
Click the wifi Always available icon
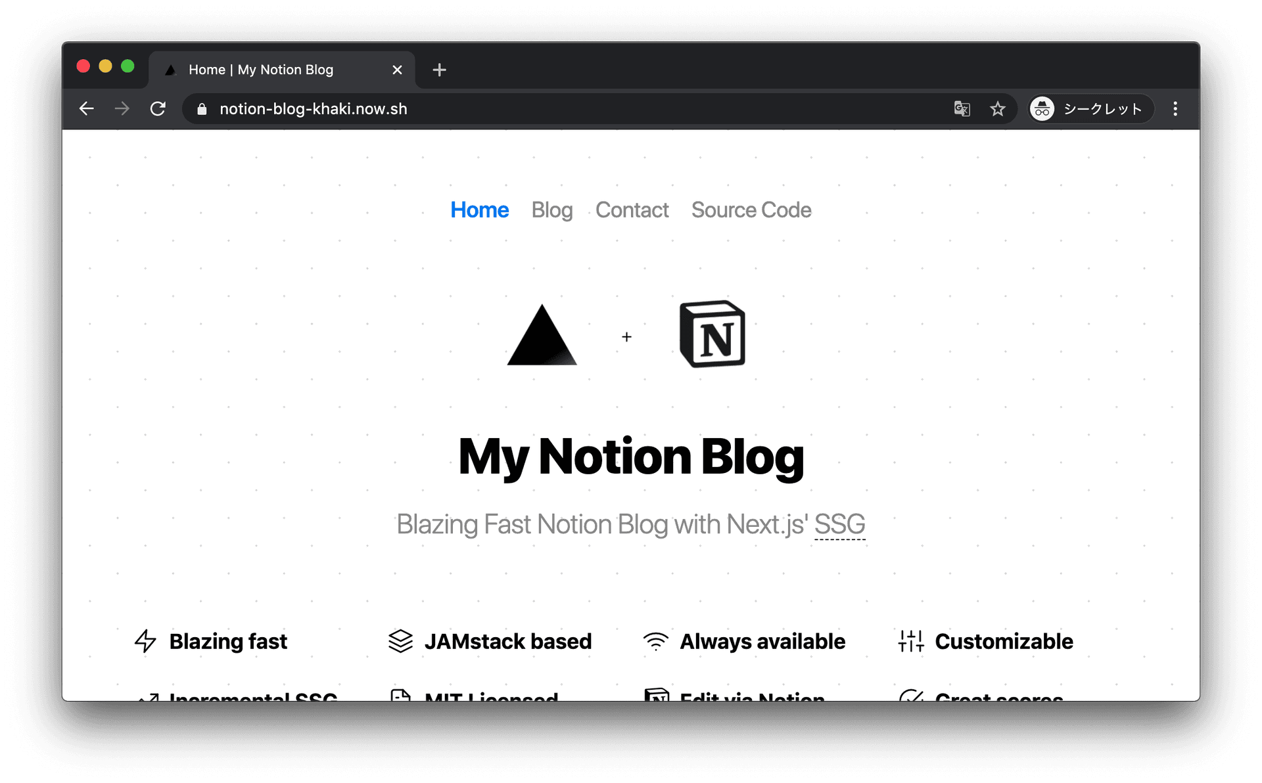click(x=655, y=641)
